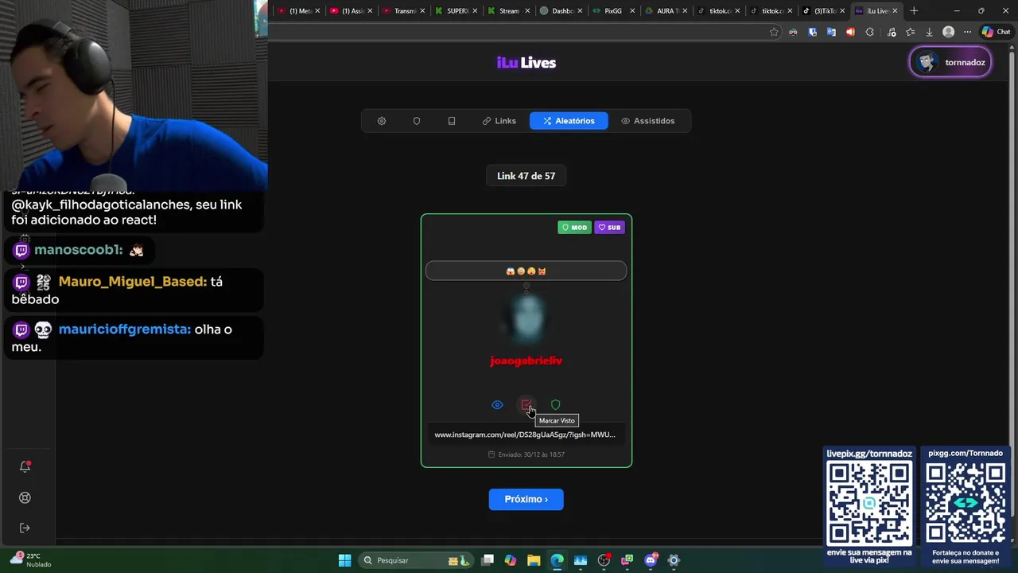Open the tornnadoz profile button
The image size is (1018, 573).
point(950,62)
